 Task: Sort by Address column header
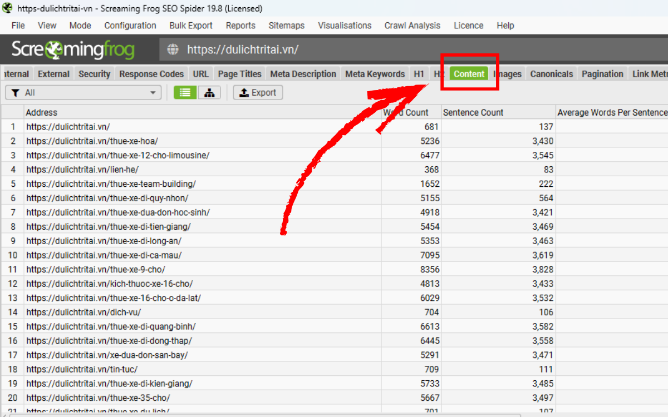coord(42,112)
